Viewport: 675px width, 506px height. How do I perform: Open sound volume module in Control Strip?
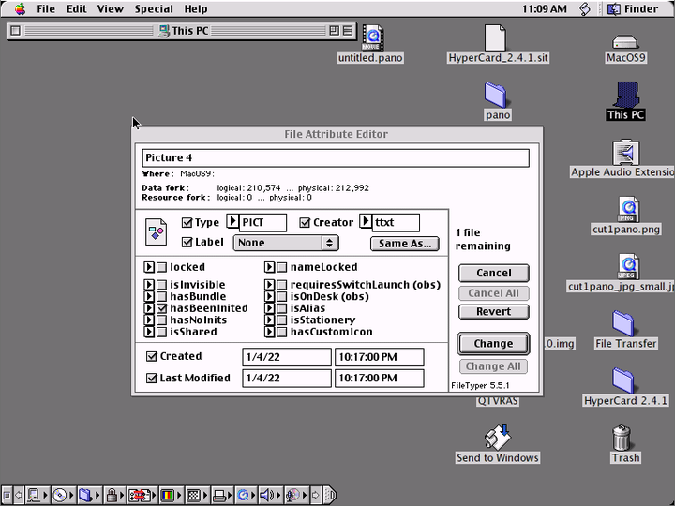pos(268,495)
